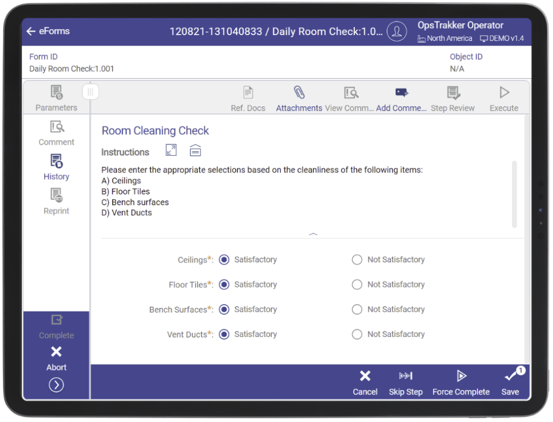553x422 pixels.
Task: Open the operator profile avatar
Action: [397, 31]
